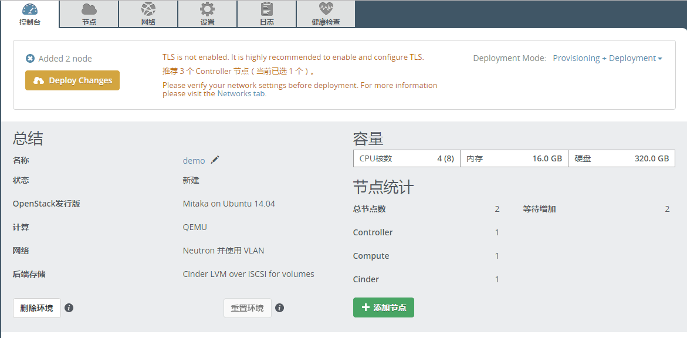687x338 pixels.
Task: Click the 添加节点 button
Action: pyautogui.click(x=383, y=307)
